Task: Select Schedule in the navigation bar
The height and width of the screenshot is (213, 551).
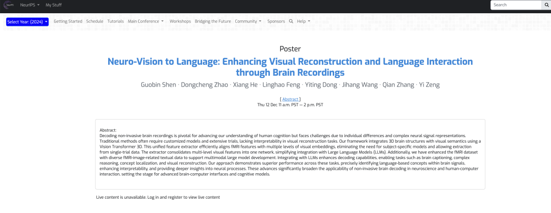Action: click(x=94, y=21)
